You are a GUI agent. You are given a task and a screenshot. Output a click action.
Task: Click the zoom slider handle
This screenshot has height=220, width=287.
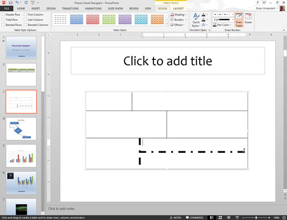[256, 218]
